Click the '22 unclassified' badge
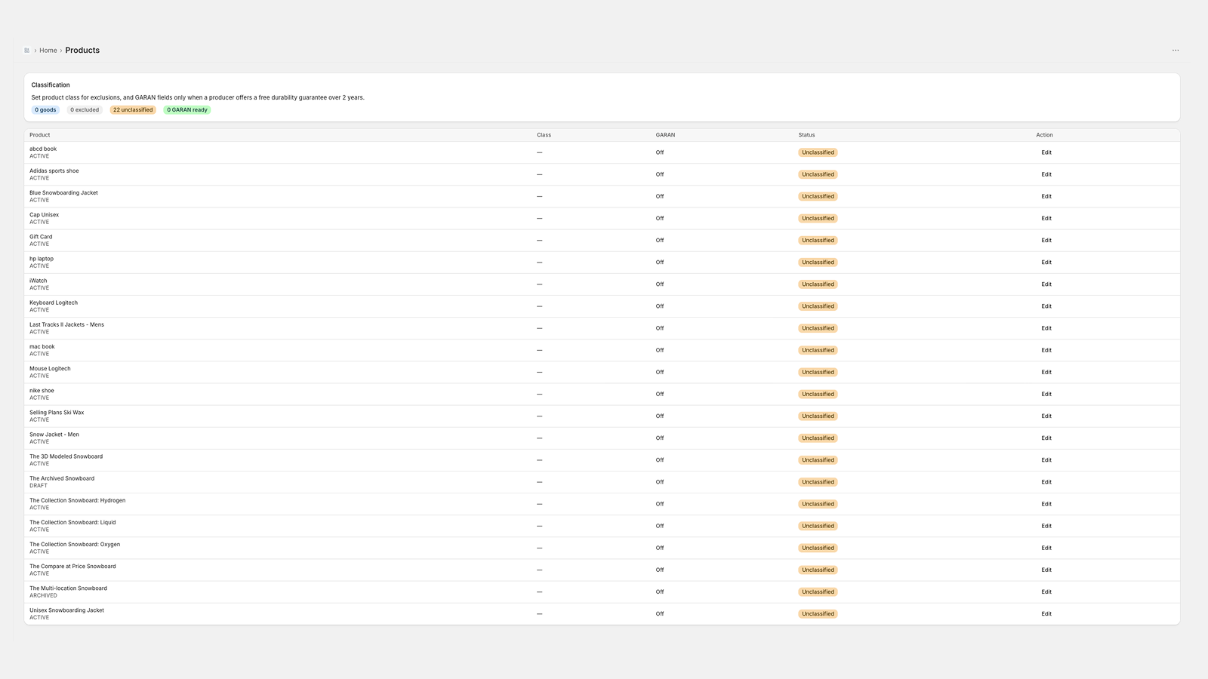 pyautogui.click(x=133, y=110)
